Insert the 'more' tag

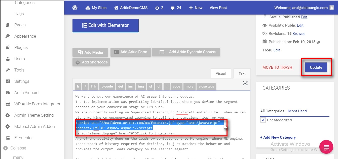[x=189, y=86]
